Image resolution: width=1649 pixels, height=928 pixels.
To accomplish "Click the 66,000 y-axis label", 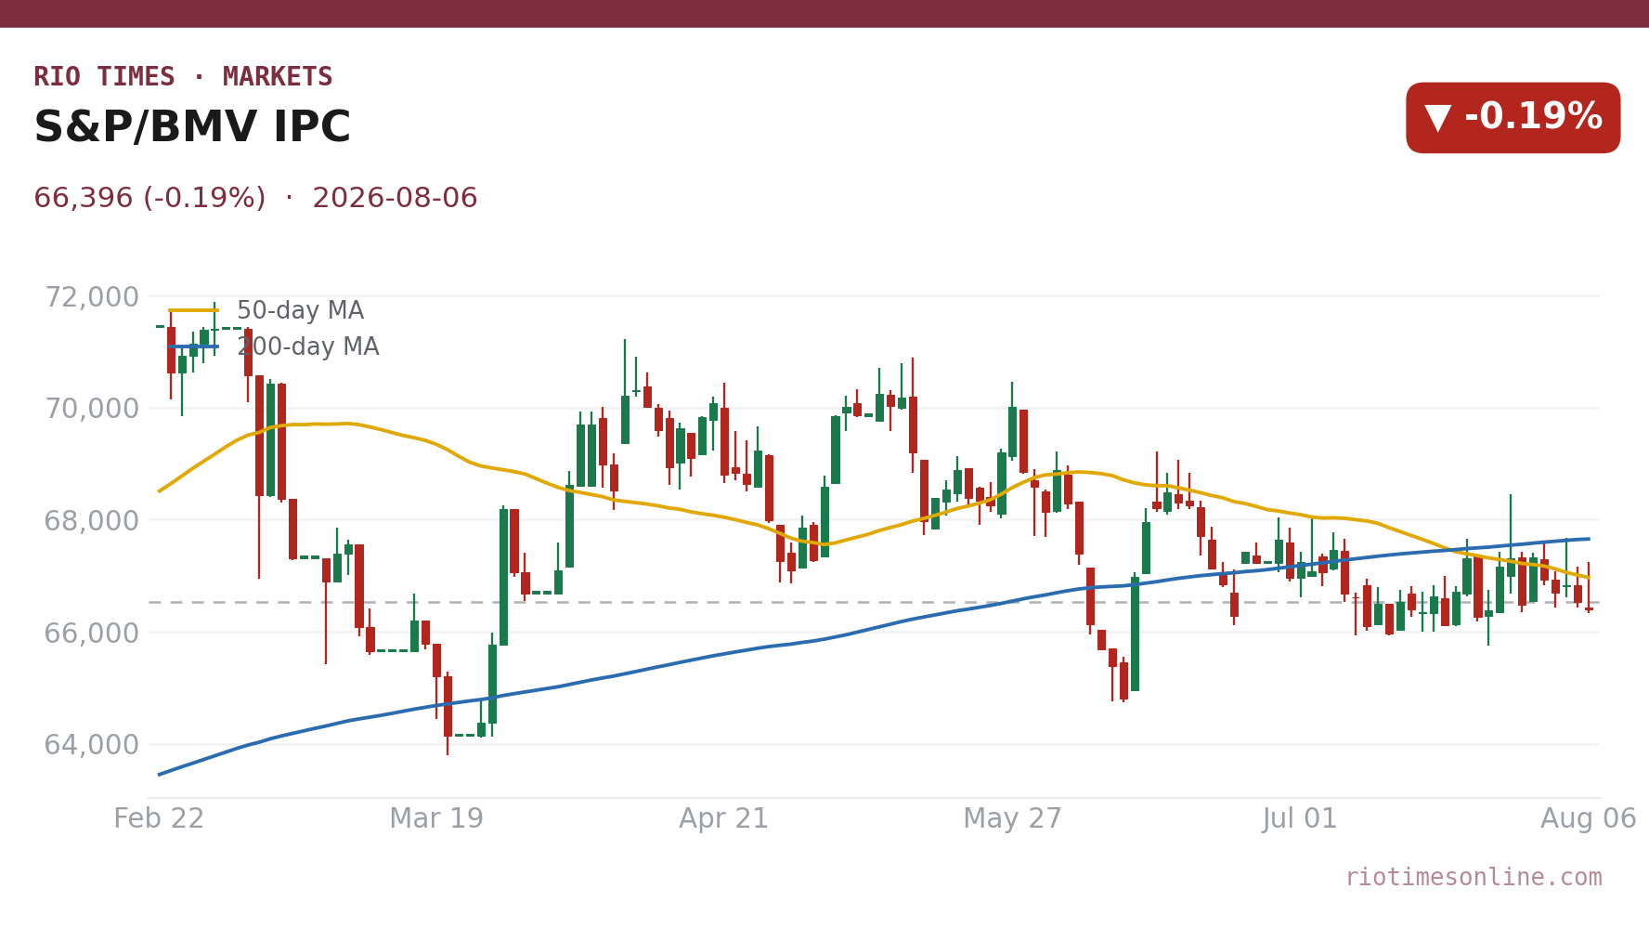I will 92,633.
